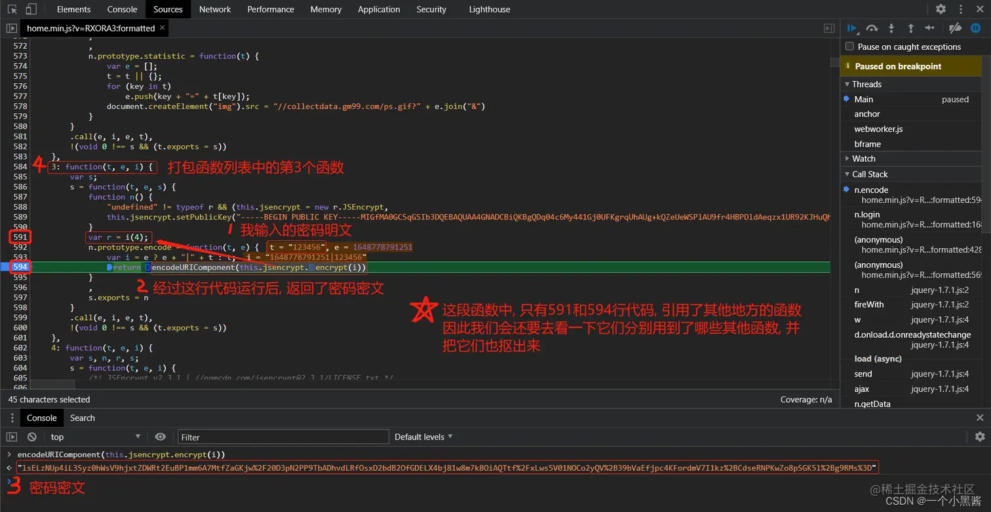Toggle the device toolbar icon
The height and width of the screenshot is (512, 991).
(x=31, y=9)
